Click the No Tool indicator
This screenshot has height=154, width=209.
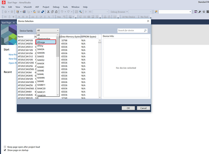coord(143,17)
